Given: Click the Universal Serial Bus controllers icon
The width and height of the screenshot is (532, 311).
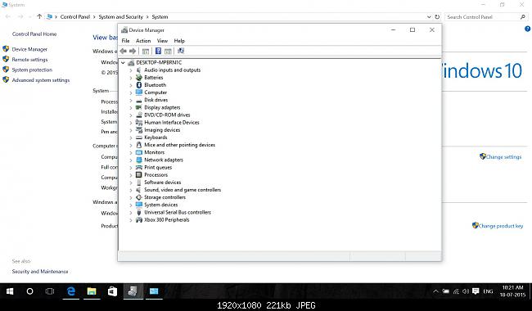Looking at the screenshot, I should [139, 212].
